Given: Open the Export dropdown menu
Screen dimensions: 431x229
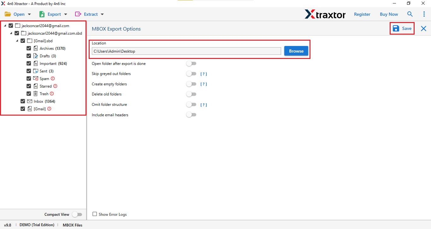Looking at the screenshot, I should coord(66,14).
